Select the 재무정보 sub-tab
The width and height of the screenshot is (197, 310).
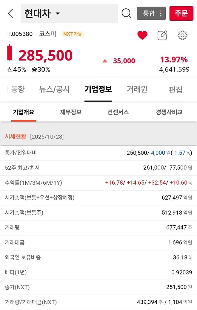coord(70,112)
